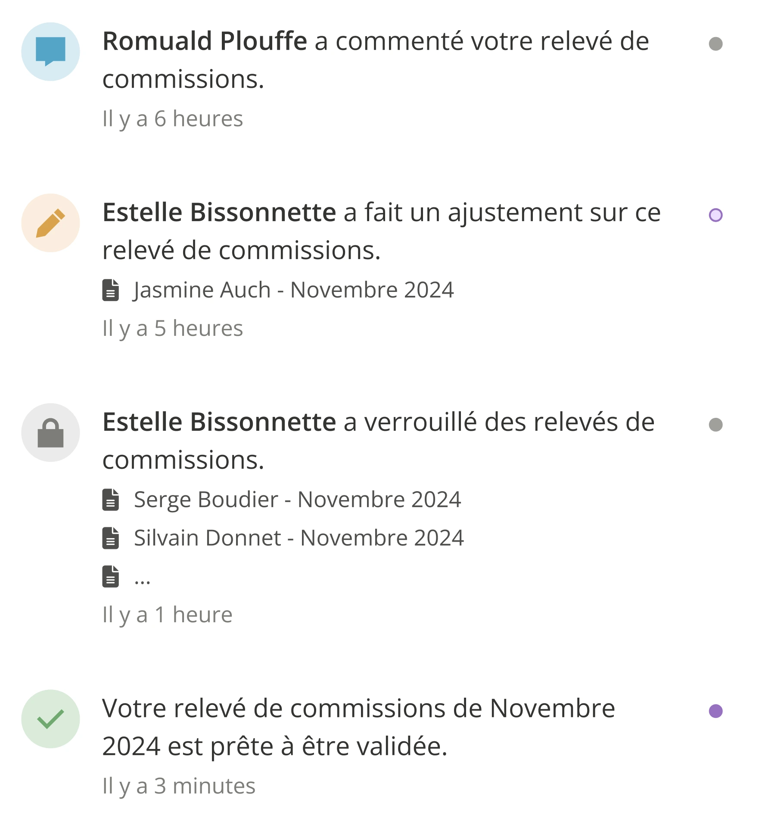Click document icon beside Serge Boudier

(111, 500)
